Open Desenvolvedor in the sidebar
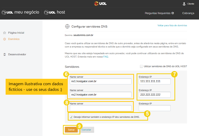 click(17, 54)
